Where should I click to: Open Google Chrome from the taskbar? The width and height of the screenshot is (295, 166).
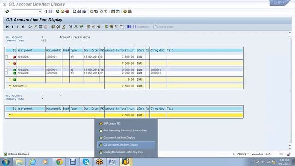click(59, 162)
